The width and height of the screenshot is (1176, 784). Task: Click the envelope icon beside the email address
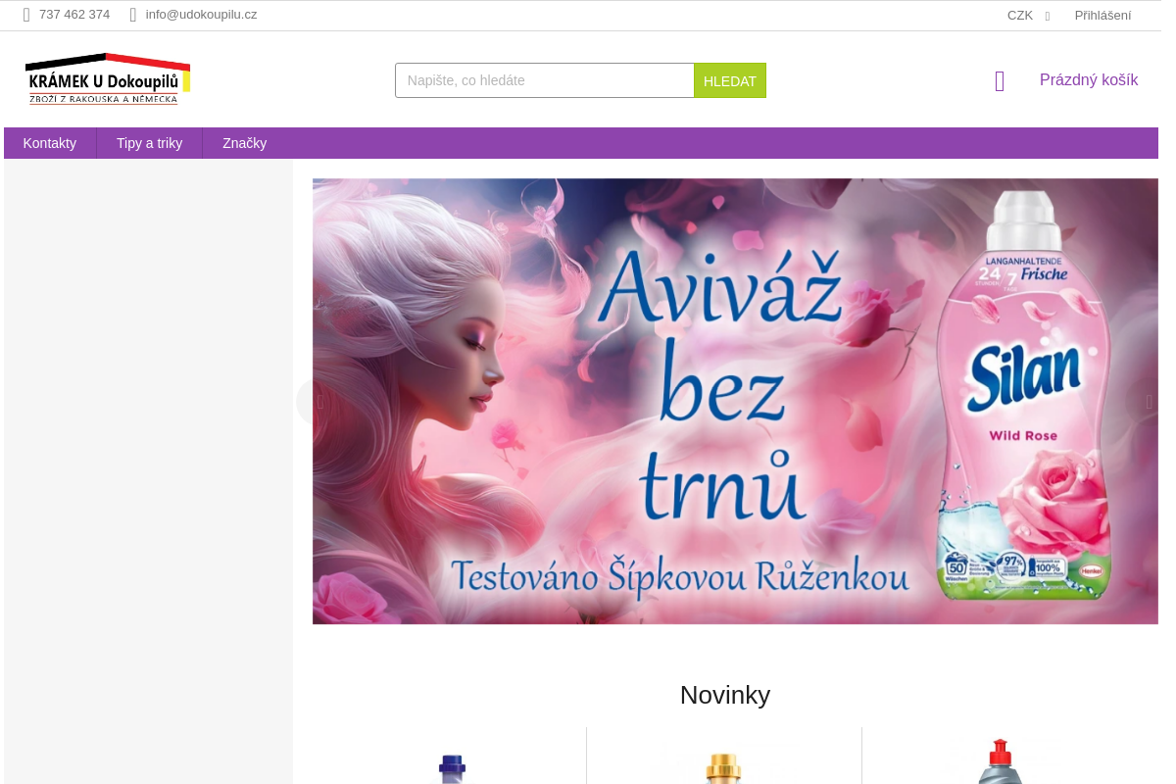click(x=133, y=15)
